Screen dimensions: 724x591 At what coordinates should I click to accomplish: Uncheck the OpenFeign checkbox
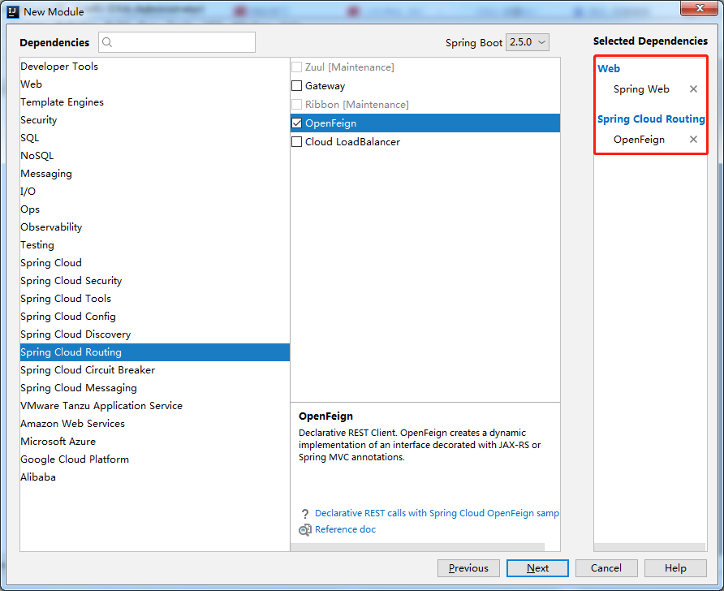click(296, 123)
